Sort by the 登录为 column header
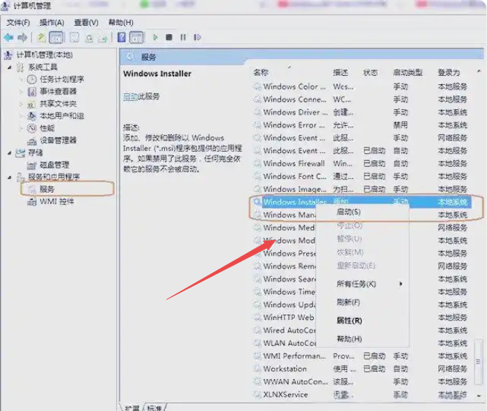 [449, 72]
